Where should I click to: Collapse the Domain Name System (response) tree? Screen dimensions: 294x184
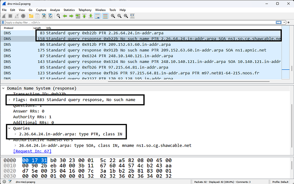click(x=3, y=88)
